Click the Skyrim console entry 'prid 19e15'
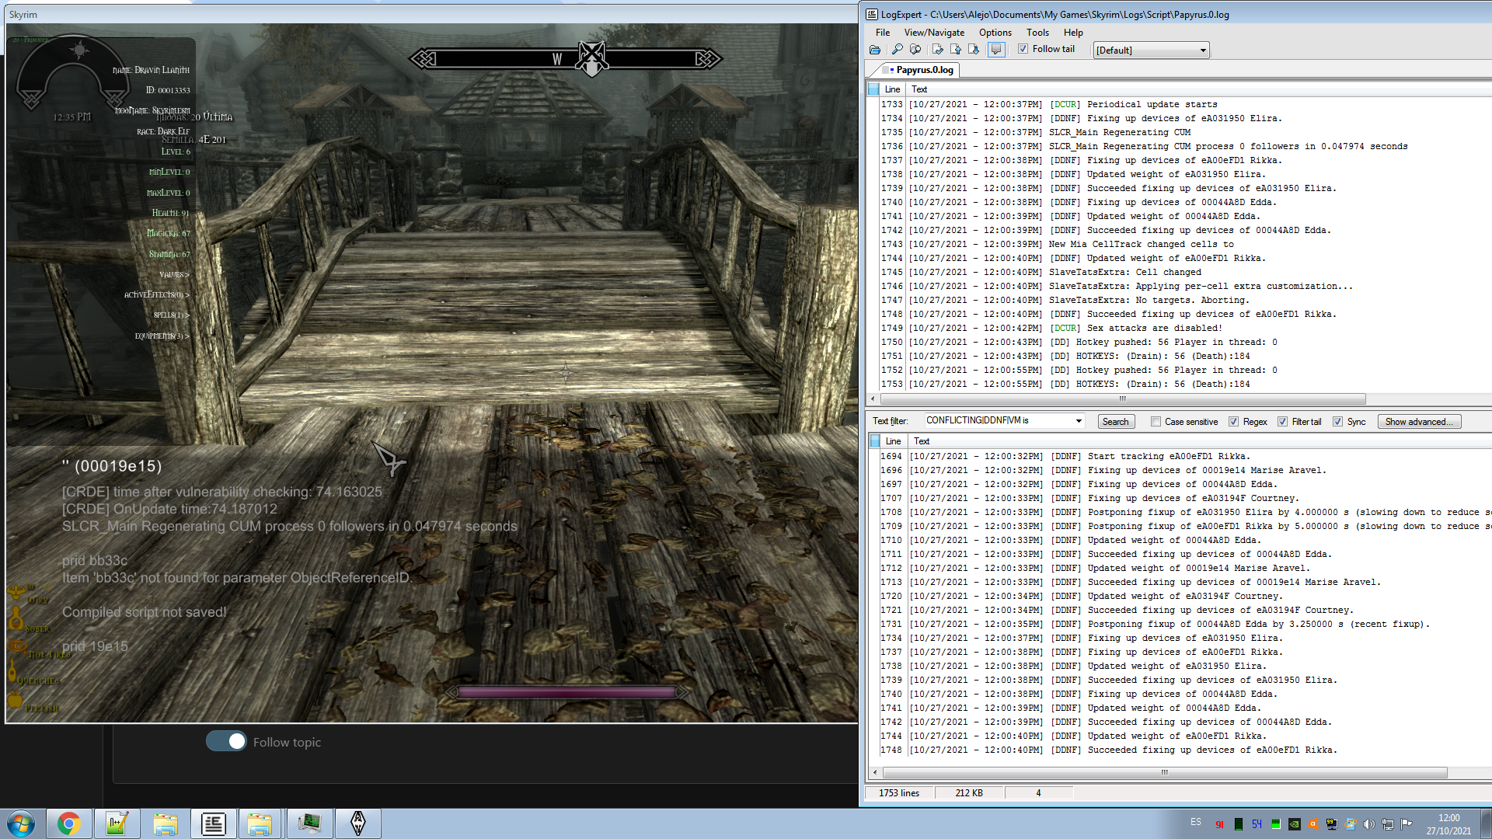 pos(95,646)
